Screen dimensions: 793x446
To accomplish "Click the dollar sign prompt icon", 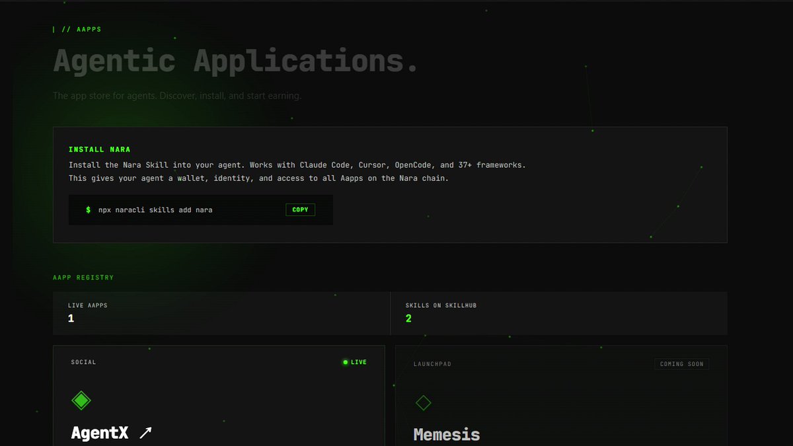I will (x=89, y=209).
